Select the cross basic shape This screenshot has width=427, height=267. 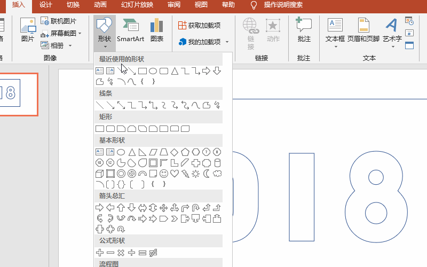click(196, 163)
